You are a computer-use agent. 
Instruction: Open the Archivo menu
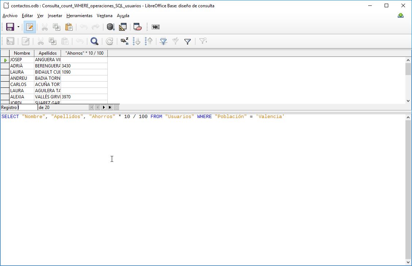pos(10,16)
